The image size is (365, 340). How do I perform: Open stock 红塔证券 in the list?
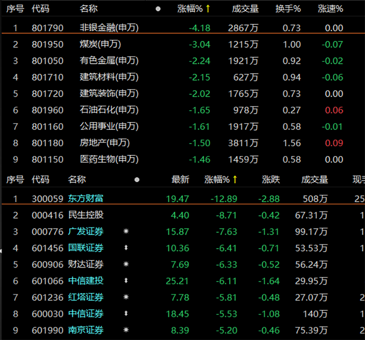(x=86, y=297)
